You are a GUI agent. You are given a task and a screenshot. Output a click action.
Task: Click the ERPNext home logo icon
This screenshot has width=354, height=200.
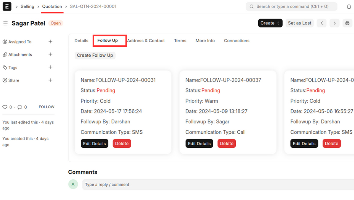tap(7, 7)
